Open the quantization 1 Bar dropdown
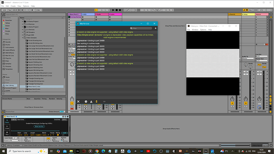 39,10
